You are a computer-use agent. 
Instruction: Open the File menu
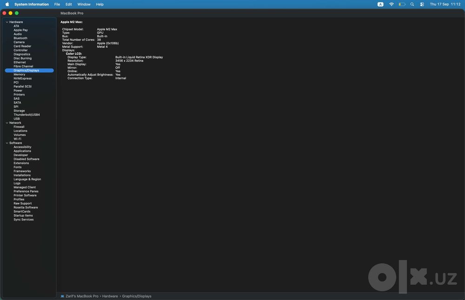coord(57,4)
